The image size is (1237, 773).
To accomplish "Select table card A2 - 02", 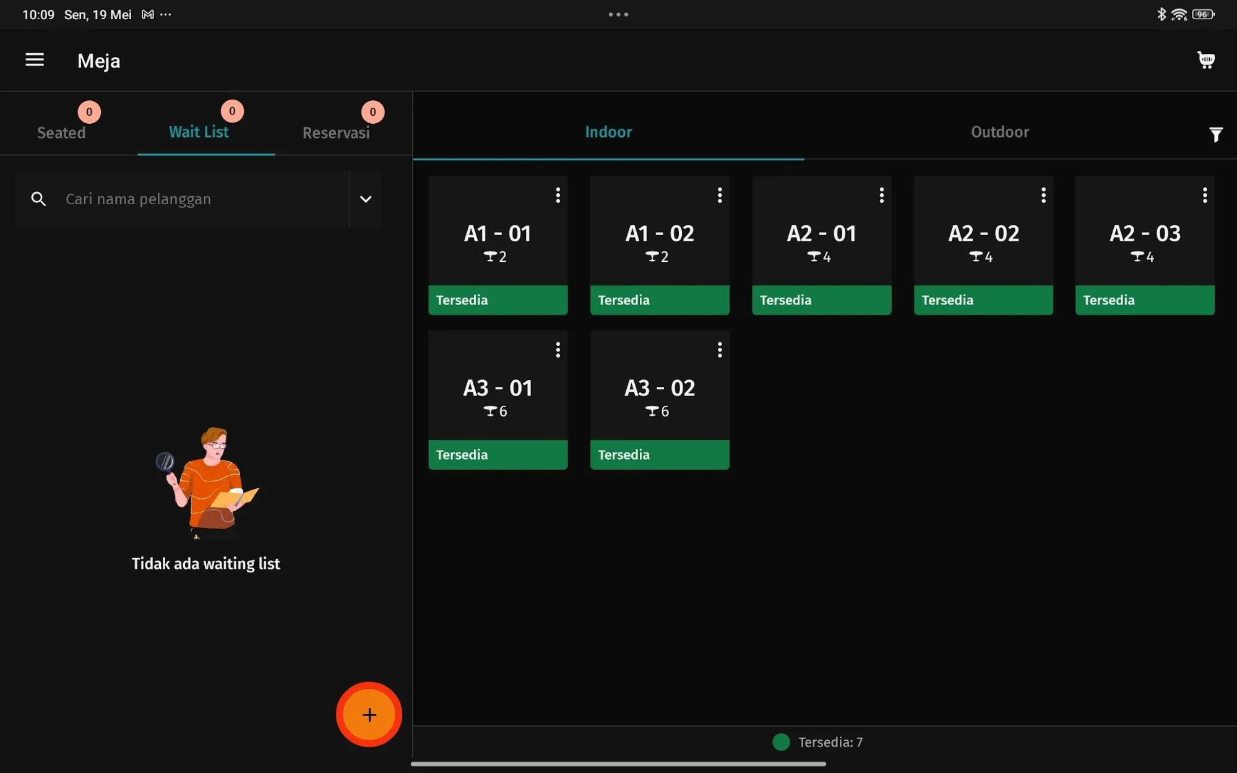I will point(983,245).
